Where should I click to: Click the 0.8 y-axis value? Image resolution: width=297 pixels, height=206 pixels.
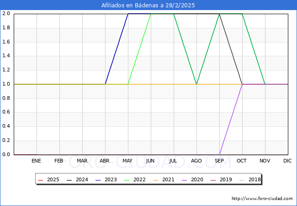6,98
